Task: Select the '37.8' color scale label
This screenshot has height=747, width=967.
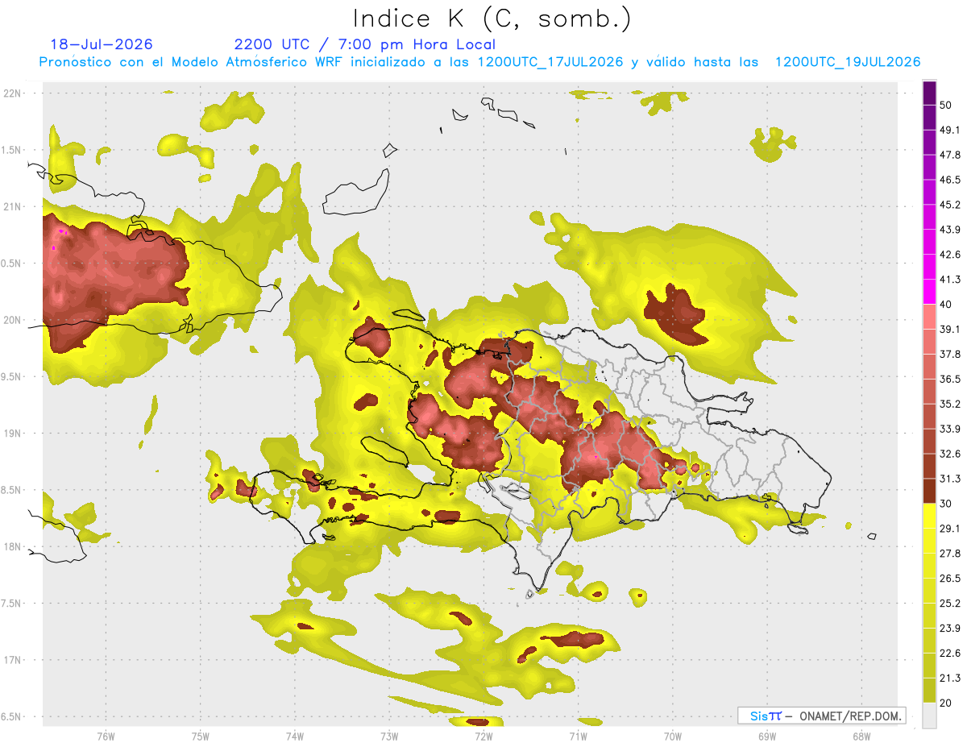Action: click(x=950, y=354)
